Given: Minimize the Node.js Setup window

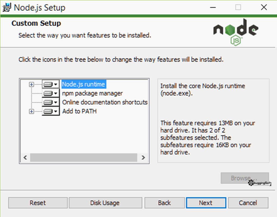Looking at the screenshot, I should pos(213,7).
